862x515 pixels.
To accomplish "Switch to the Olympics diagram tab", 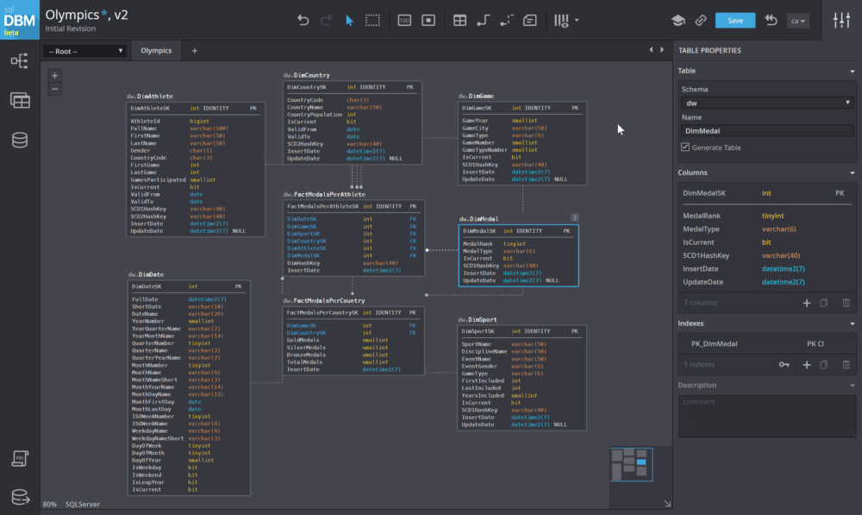I will (156, 51).
